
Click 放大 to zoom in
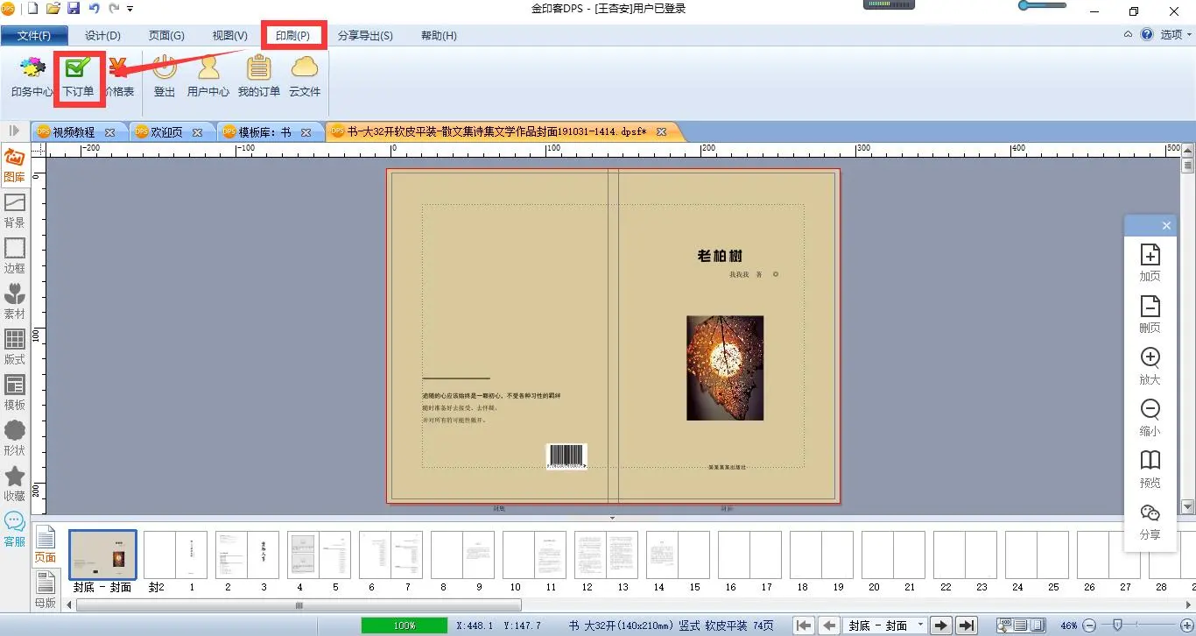pyautogui.click(x=1150, y=366)
